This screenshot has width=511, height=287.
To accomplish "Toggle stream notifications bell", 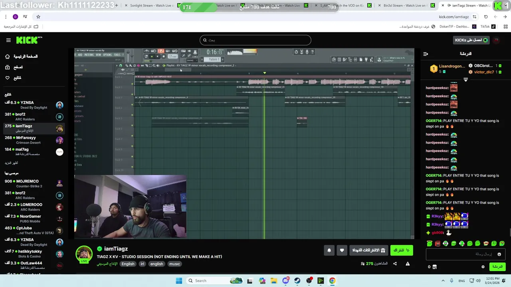I will tap(329, 250).
